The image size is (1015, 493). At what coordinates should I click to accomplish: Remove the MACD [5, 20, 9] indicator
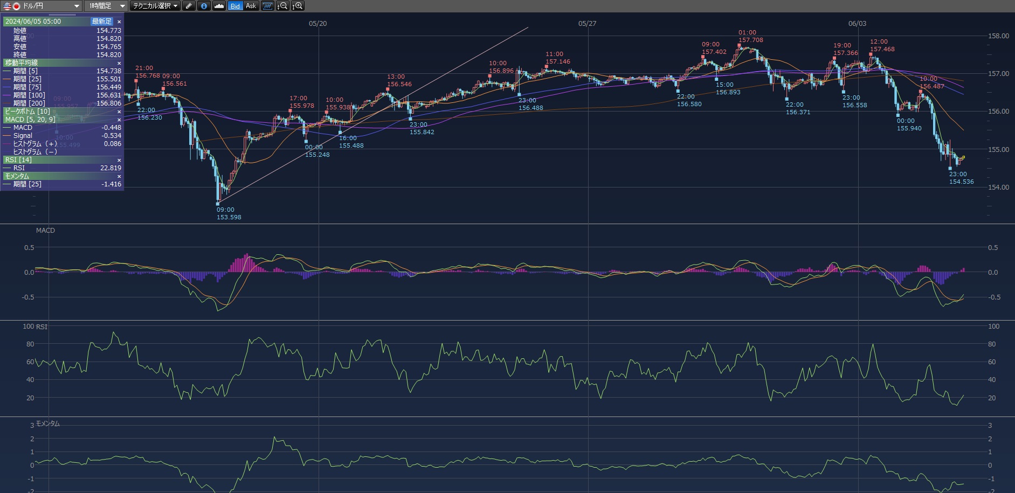coord(119,120)
